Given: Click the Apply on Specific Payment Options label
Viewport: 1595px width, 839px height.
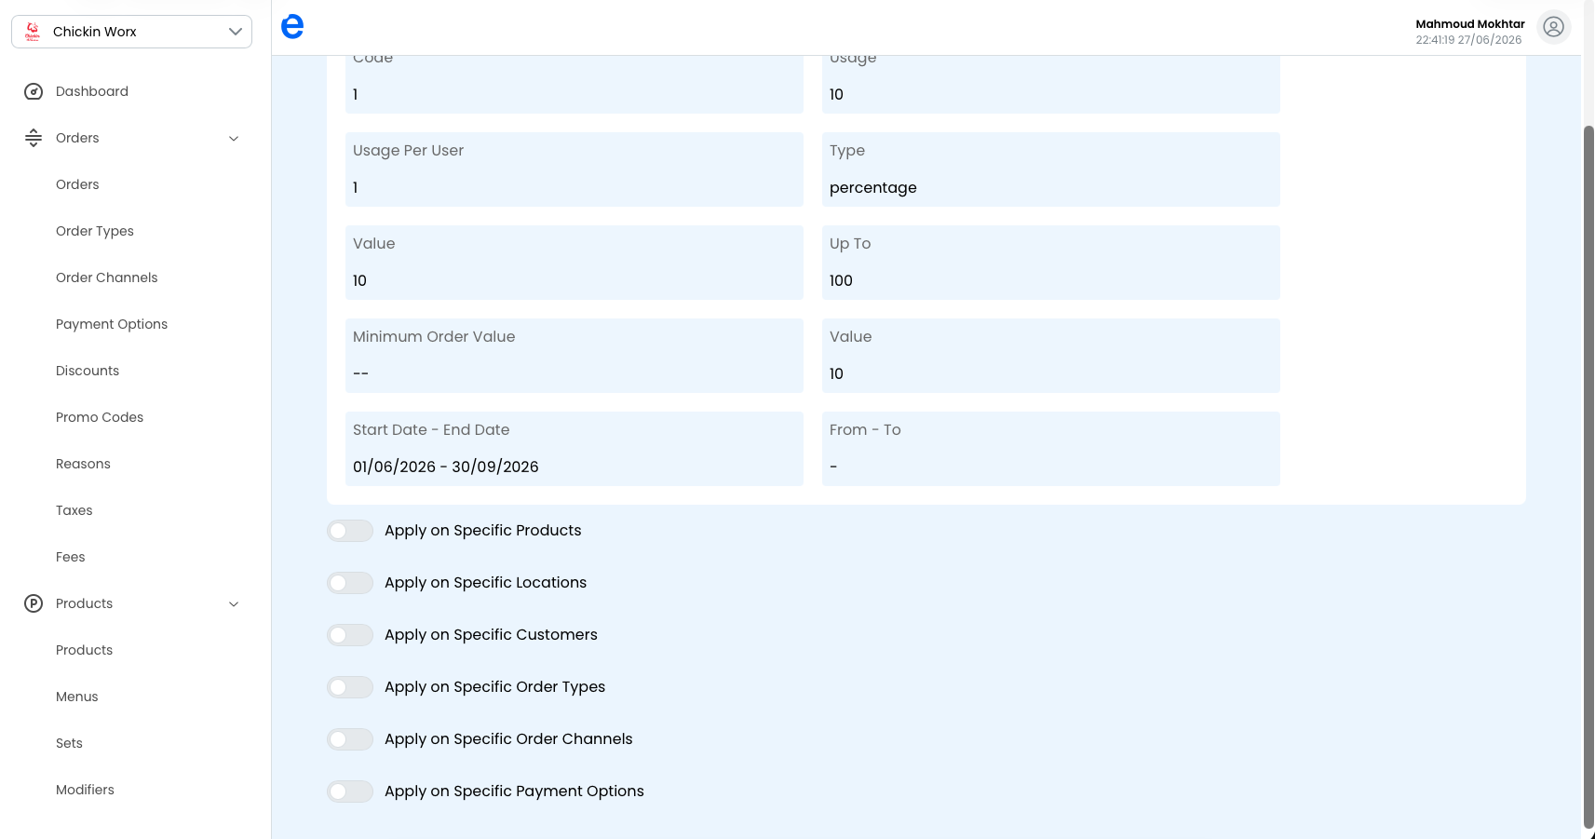Looking at the screenshot, I should [514, 792].
